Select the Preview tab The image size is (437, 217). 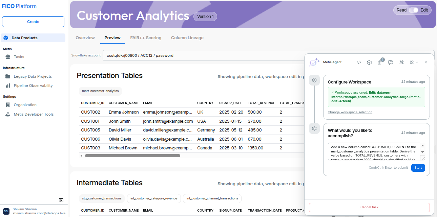[x=112, y=38]
